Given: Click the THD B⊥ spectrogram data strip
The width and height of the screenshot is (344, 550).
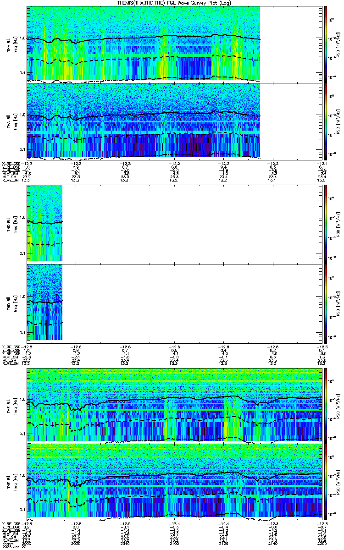Looking at the screenshot, I should click(x=44, y=223).
